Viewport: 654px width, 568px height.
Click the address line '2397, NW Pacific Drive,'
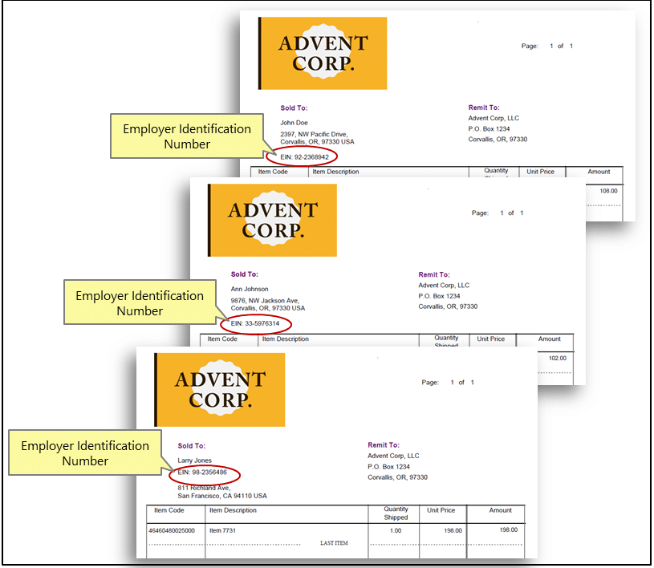[x=314, y=134]
